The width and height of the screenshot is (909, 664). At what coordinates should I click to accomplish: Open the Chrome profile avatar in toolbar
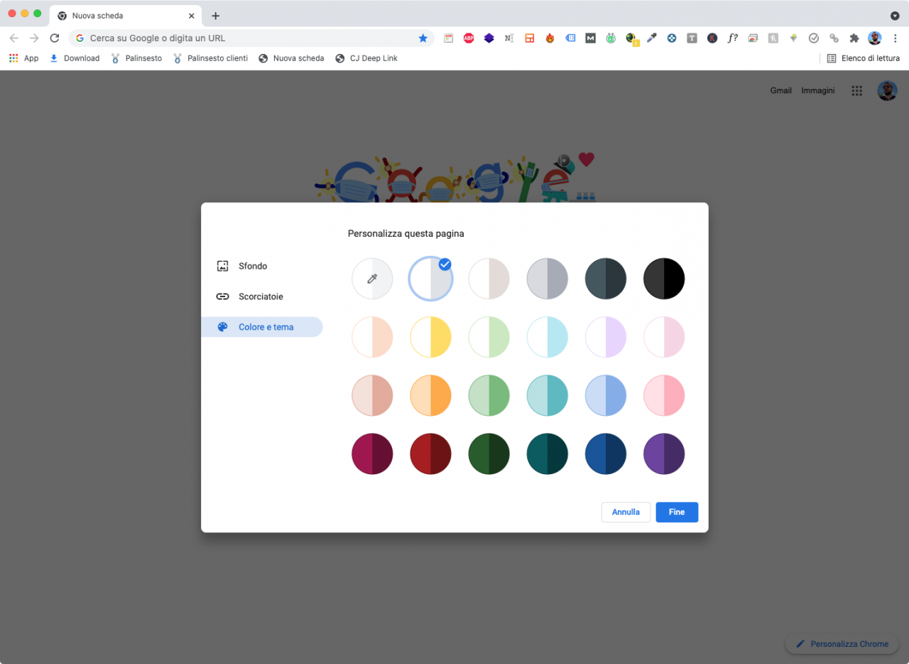coord(875,38)
